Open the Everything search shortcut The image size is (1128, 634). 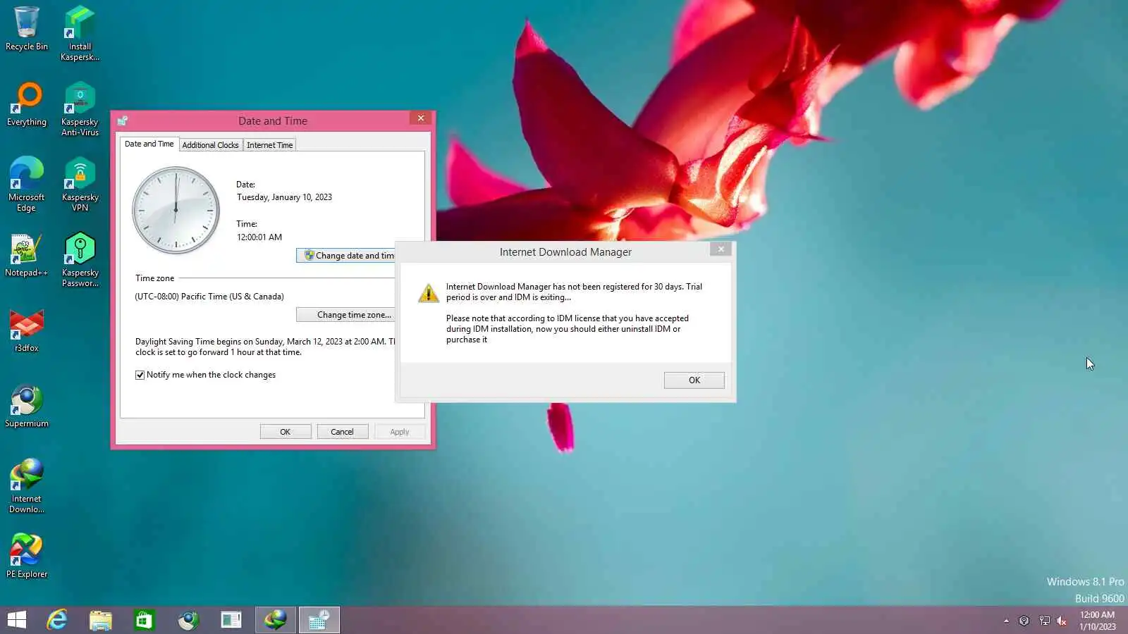point(27,104)
